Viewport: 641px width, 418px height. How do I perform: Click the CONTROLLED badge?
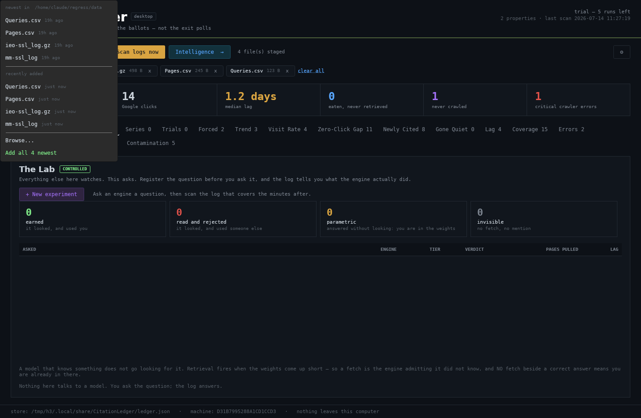pyautogui.click(x=75, y=169)
